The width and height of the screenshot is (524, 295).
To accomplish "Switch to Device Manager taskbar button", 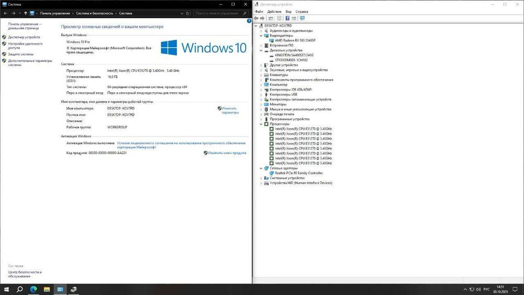I will click(x=73, y=289).
